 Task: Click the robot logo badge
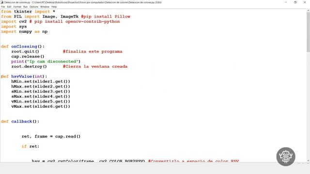[286, 157]
